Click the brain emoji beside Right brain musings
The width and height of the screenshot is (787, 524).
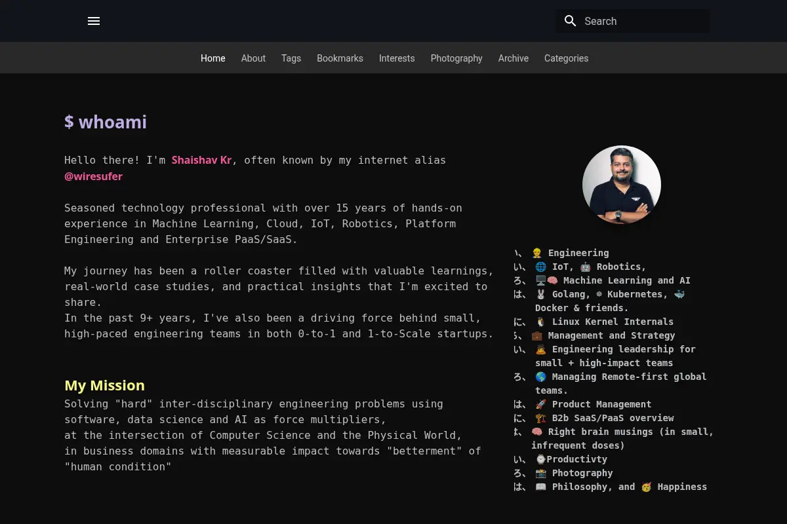tap(537, 432)
